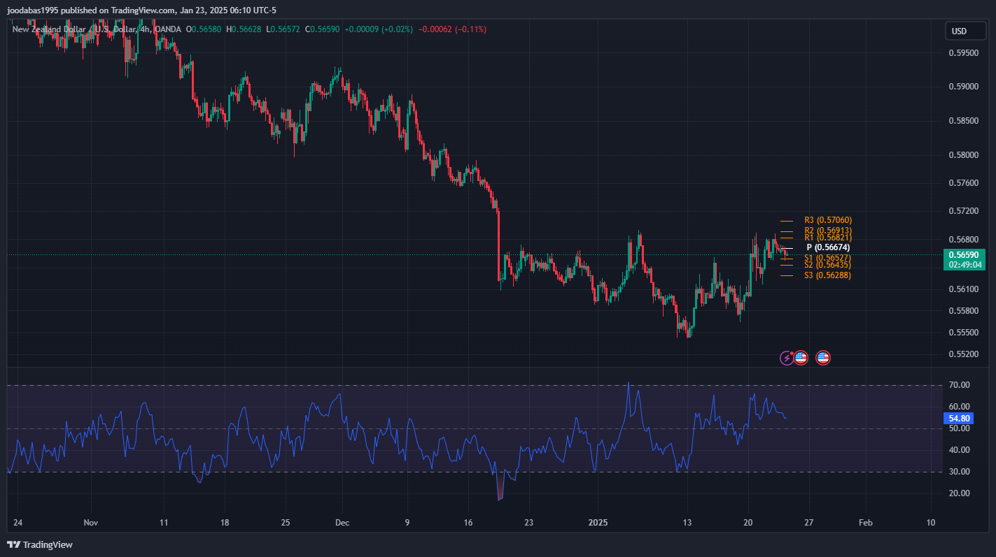Click the Nov label on time axis
The width and height of the screenshot is (996, 557).
(x=91, y=523)
